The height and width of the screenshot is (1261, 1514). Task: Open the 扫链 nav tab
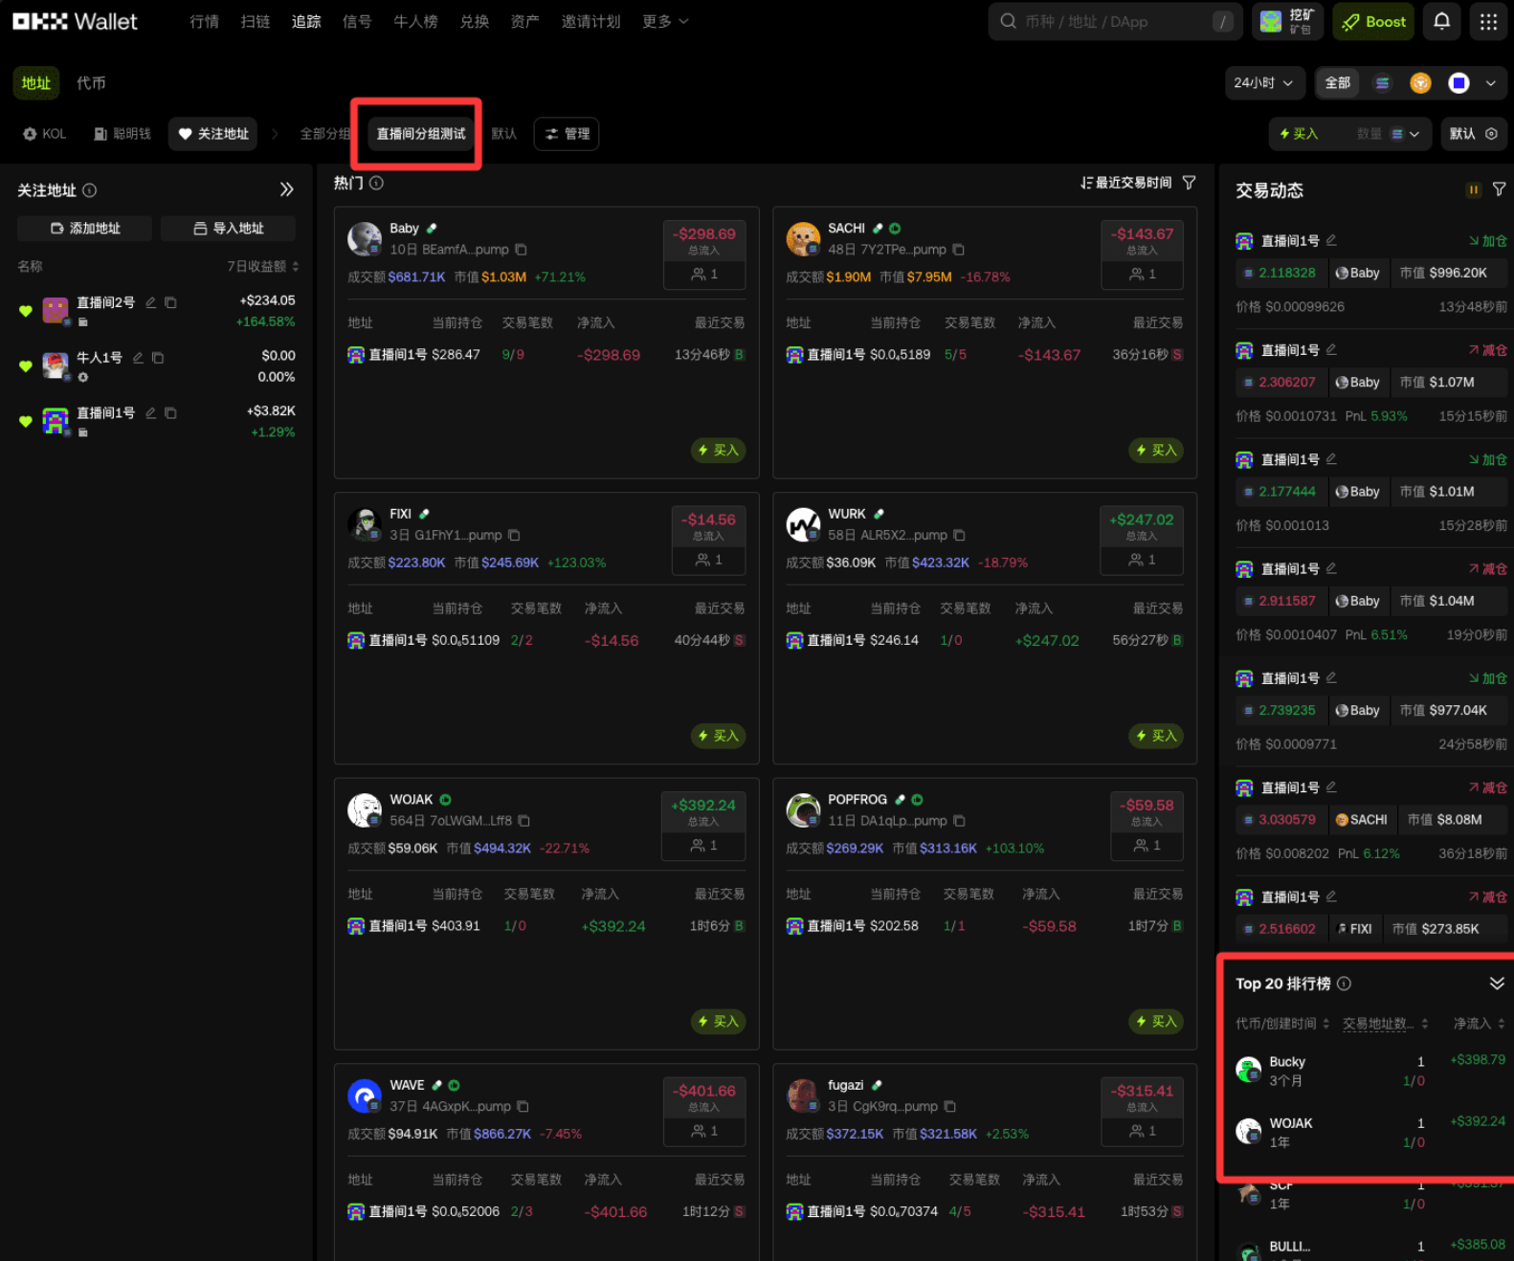click(x=256, y=21)
